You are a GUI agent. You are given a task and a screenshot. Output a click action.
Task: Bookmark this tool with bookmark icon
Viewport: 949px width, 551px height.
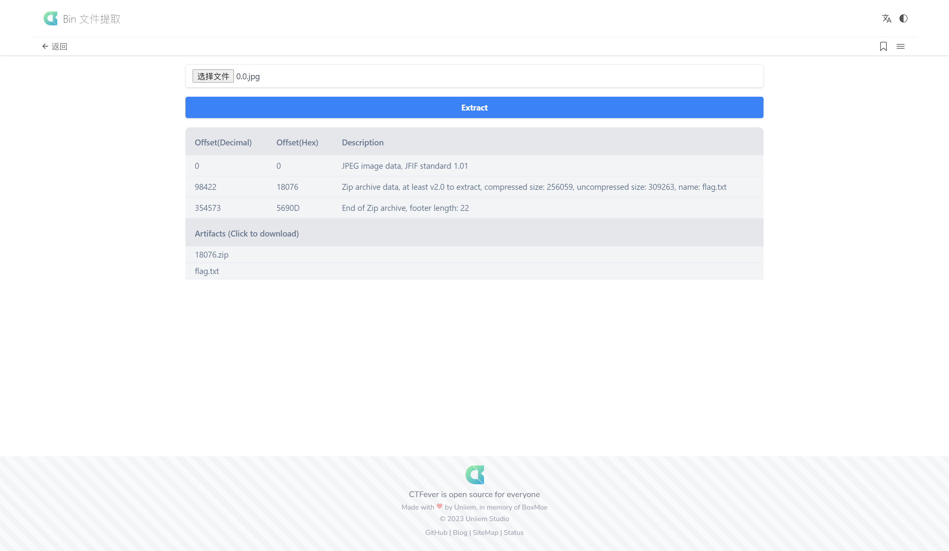pos(883,46)
